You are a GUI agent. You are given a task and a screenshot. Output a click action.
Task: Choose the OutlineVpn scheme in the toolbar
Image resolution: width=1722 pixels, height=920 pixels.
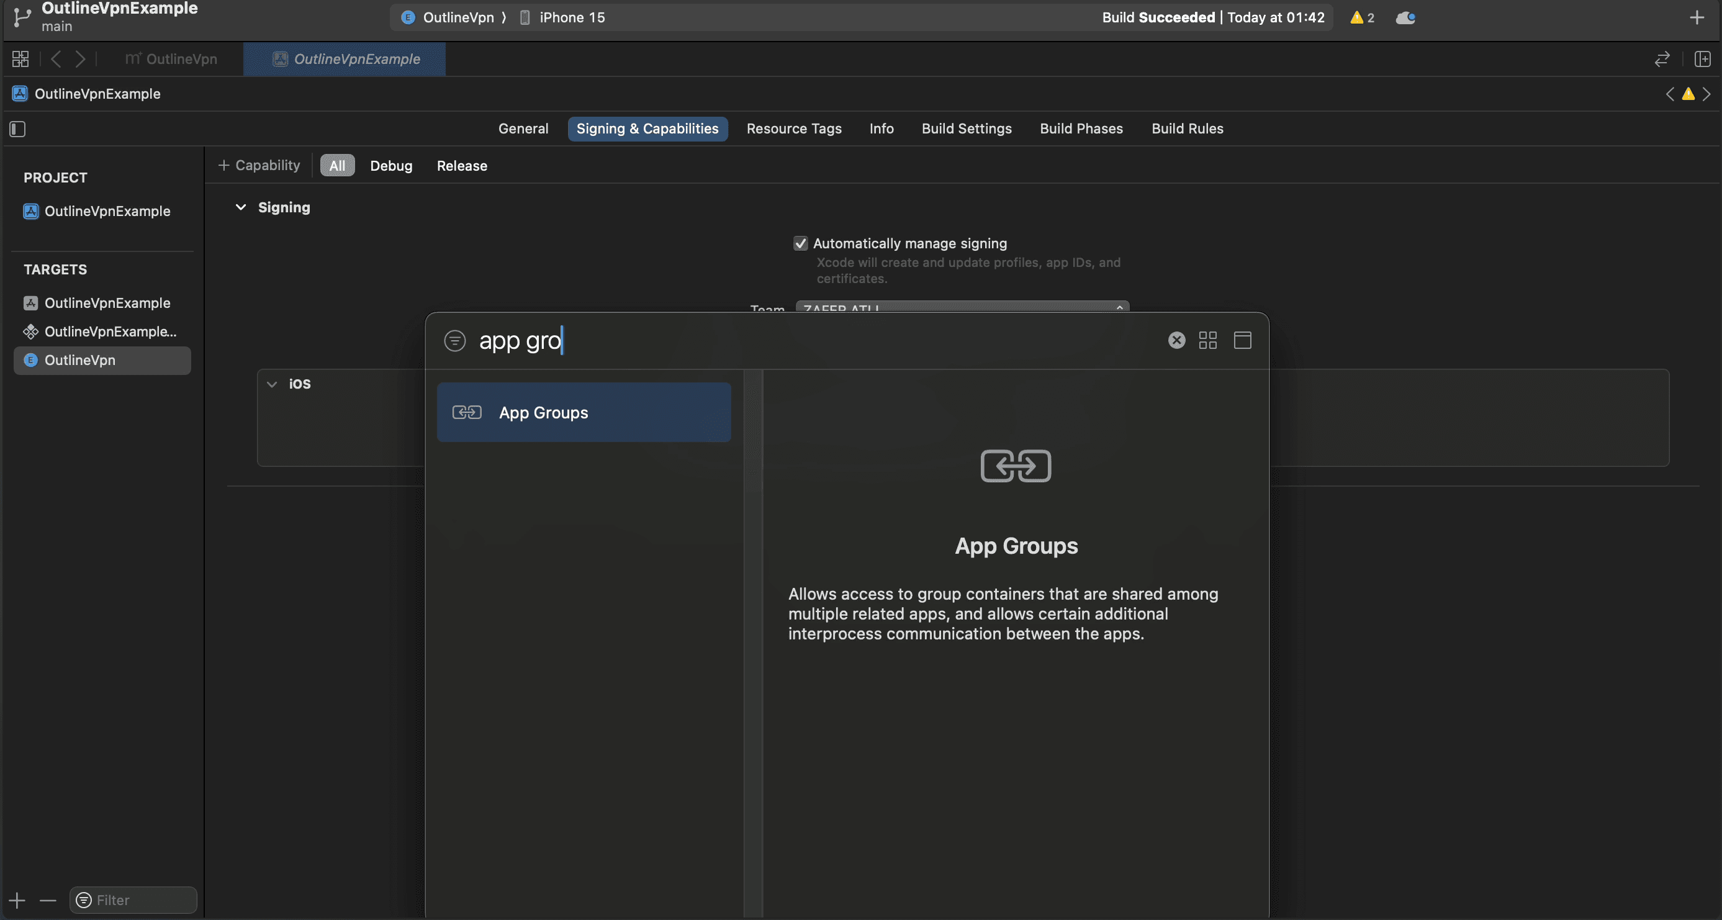coord(450,17)
